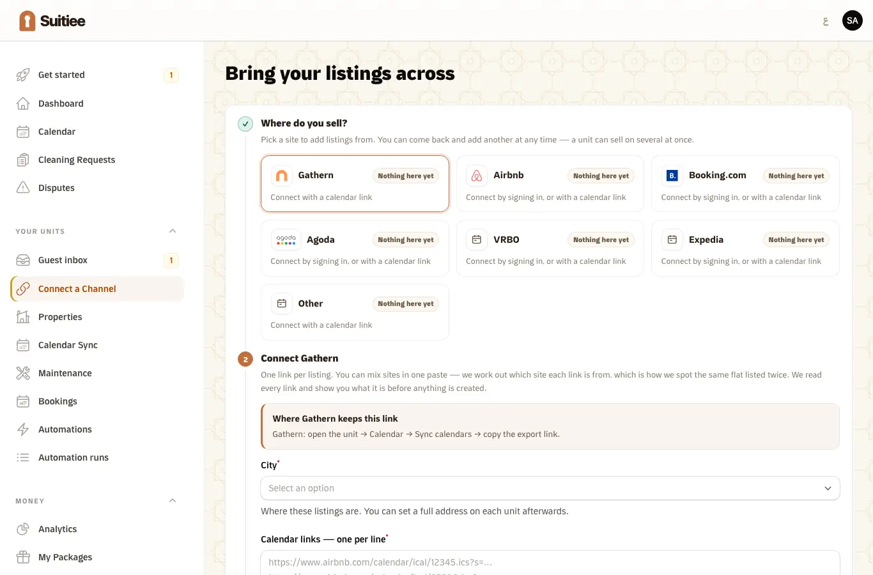Image resolution: width=873 pixels, height=575 pixels.
Task: Click the warning triangle icon for Disputes
Action: [x=23, y=188]
